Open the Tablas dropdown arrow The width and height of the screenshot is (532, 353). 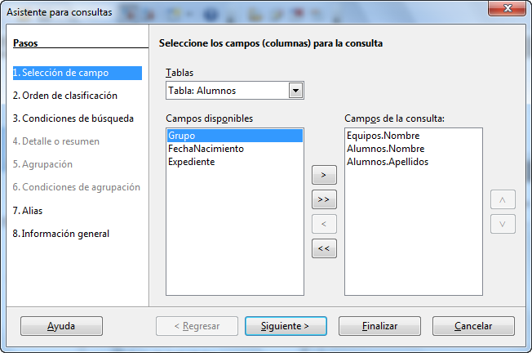point(295,91)
